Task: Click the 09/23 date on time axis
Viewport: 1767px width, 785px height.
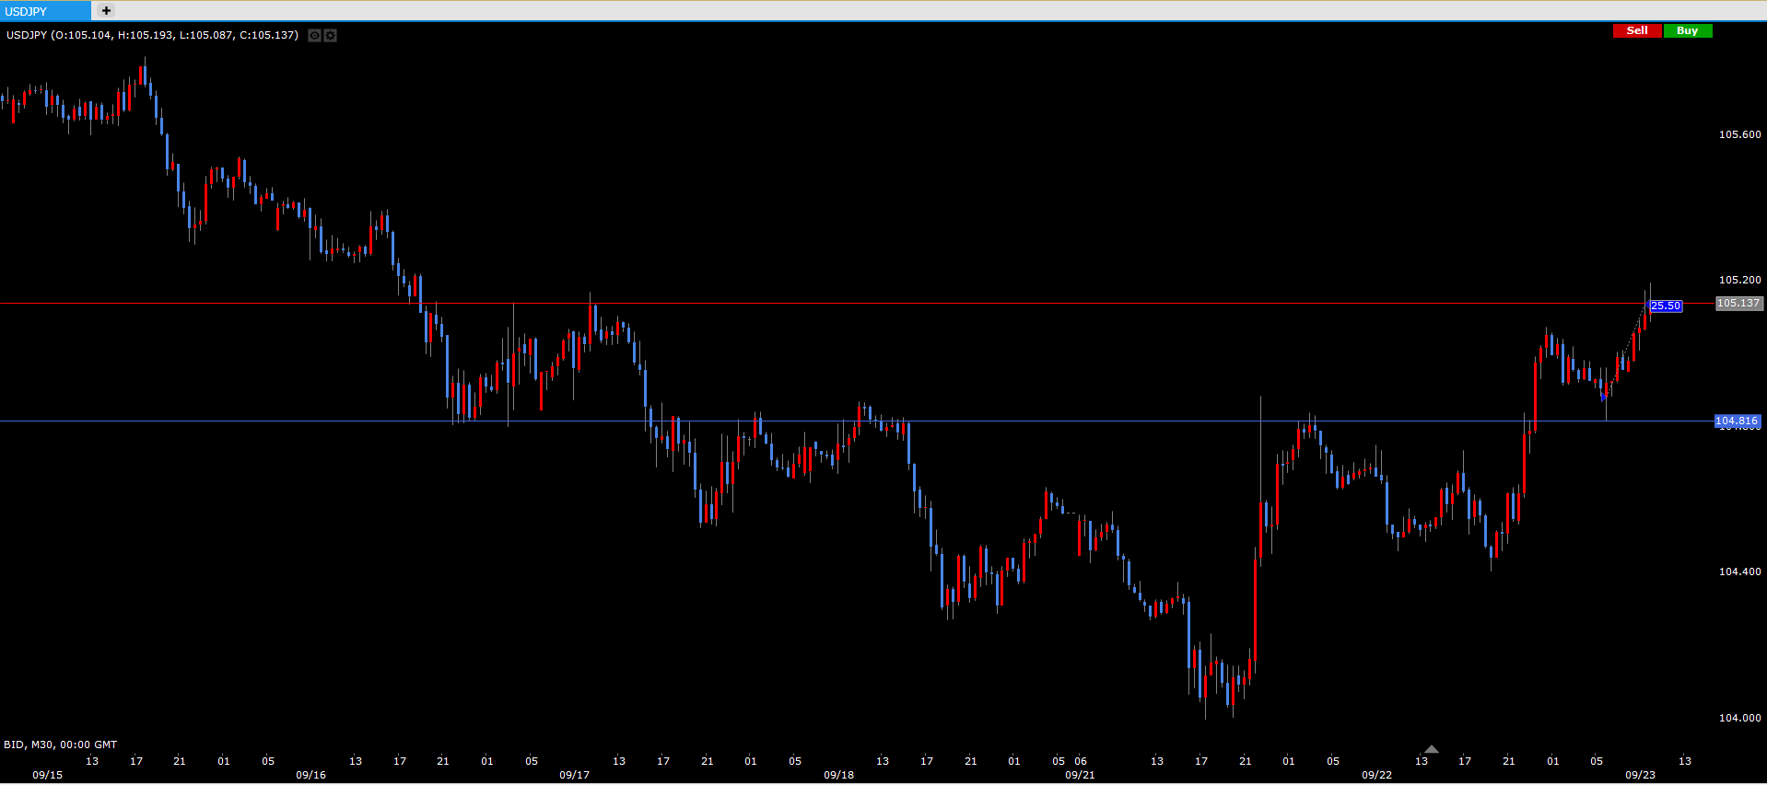Action: click(x=1640, y=775)
